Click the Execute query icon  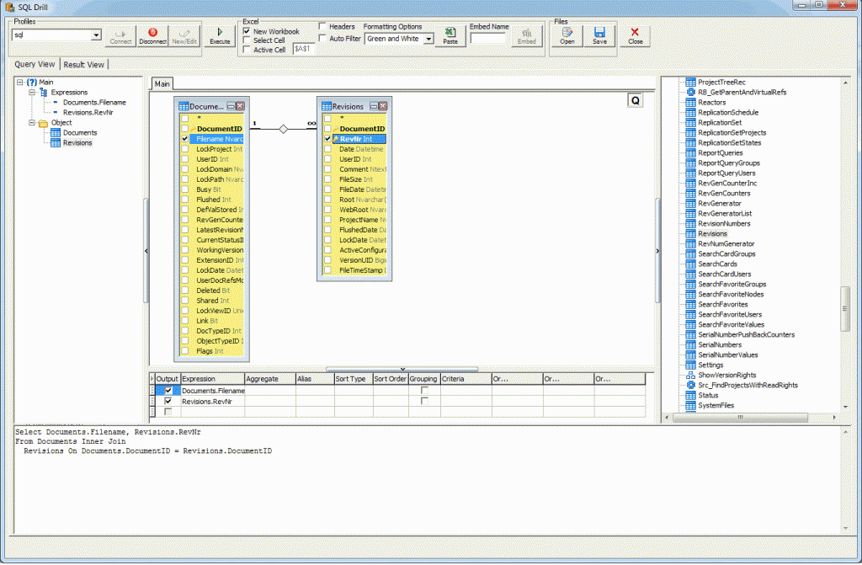click(x=219, y=34)
